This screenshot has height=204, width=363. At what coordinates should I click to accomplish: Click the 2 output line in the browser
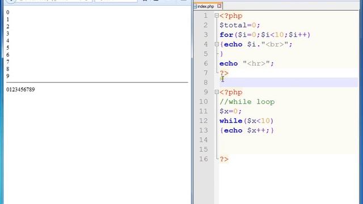pyautogui.click(x=8, y=27)
